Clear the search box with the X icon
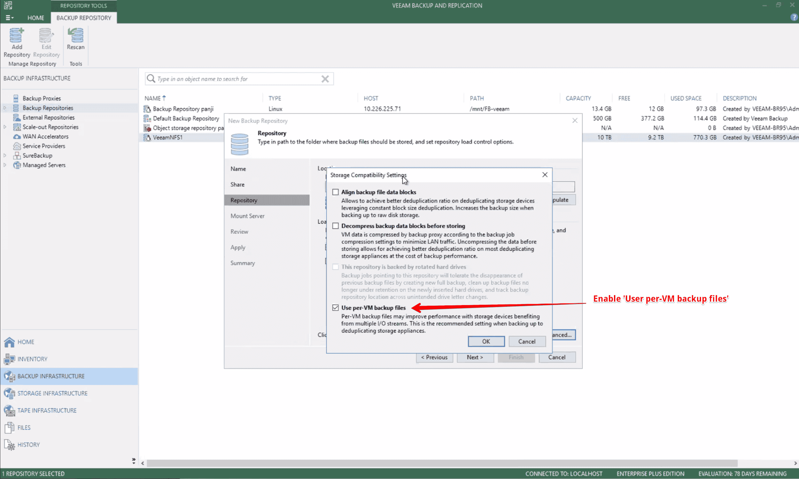Image resolution: width=799 pixels, height=479 pixels. [325, 79]
